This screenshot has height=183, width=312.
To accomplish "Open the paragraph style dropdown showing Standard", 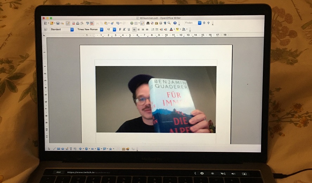I will (x=72, y=29).
